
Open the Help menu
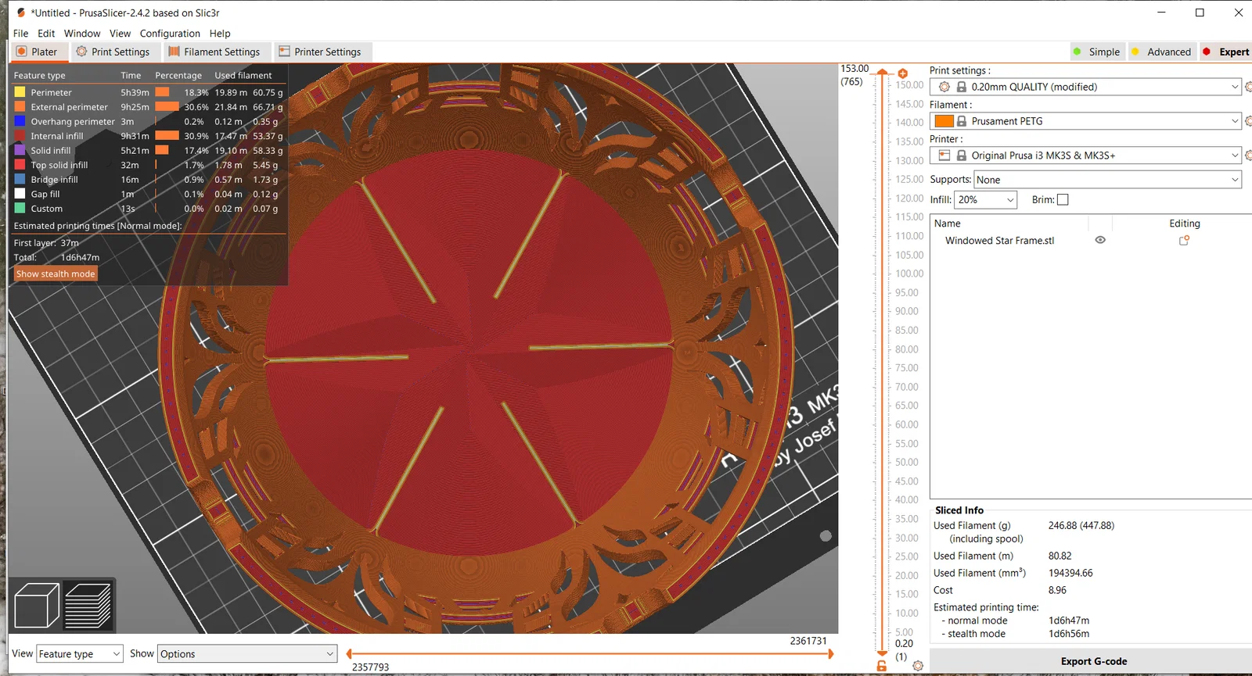click(220, 34)
